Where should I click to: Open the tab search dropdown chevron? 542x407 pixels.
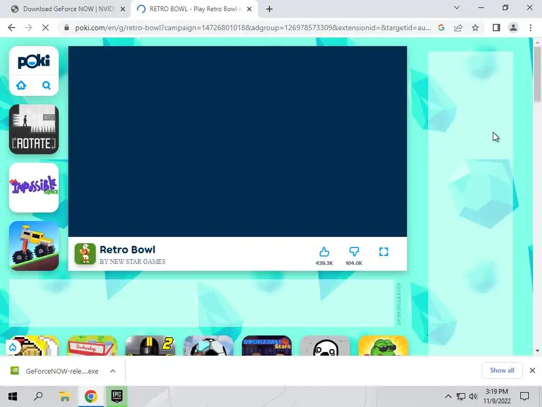click(x=457, y=7)
